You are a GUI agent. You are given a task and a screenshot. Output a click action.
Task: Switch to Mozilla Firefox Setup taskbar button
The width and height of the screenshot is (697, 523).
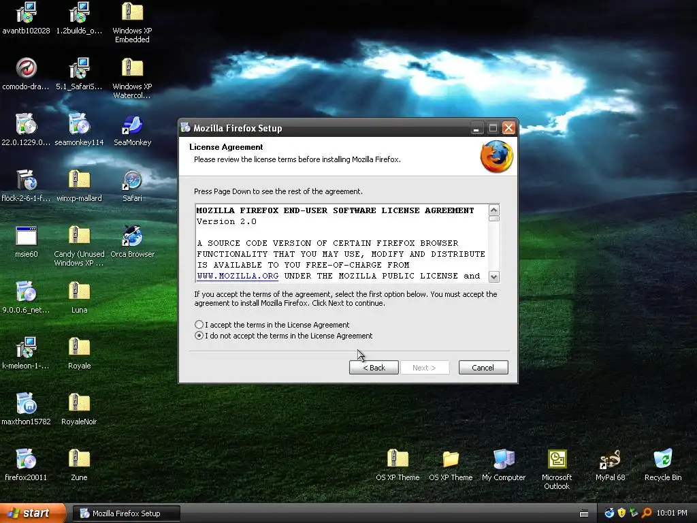126,513
